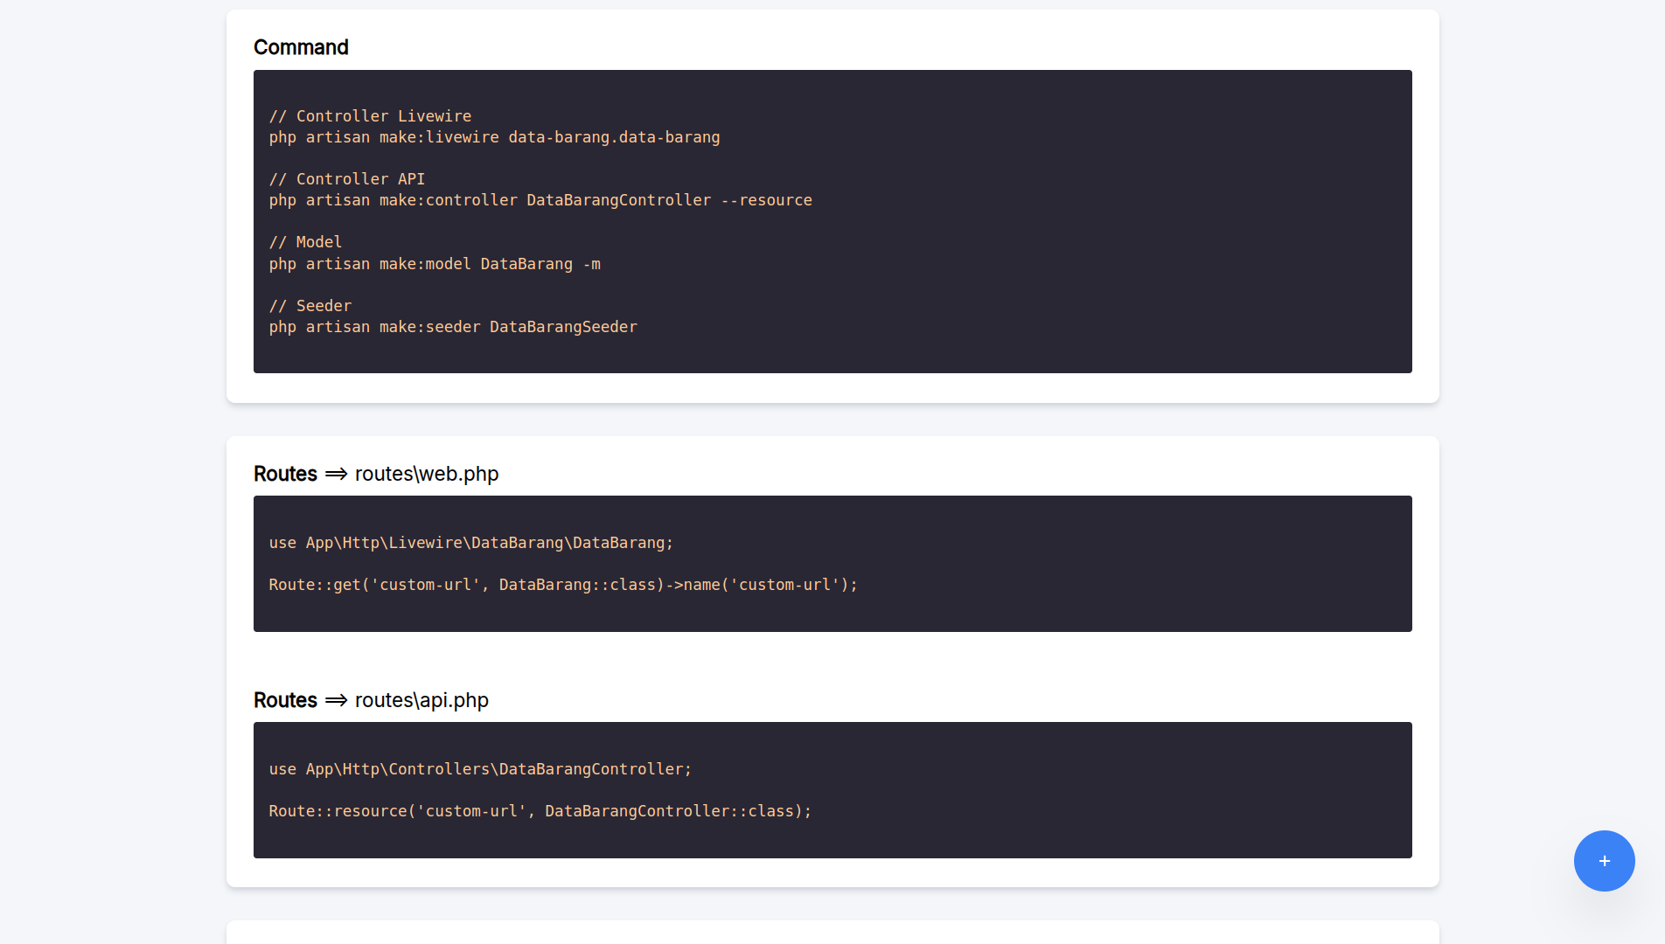The height and width of the screenshot is (944, 1665).
Task: Click the 'use App\Http\Livewire' import line
Action: coord(470,543)
